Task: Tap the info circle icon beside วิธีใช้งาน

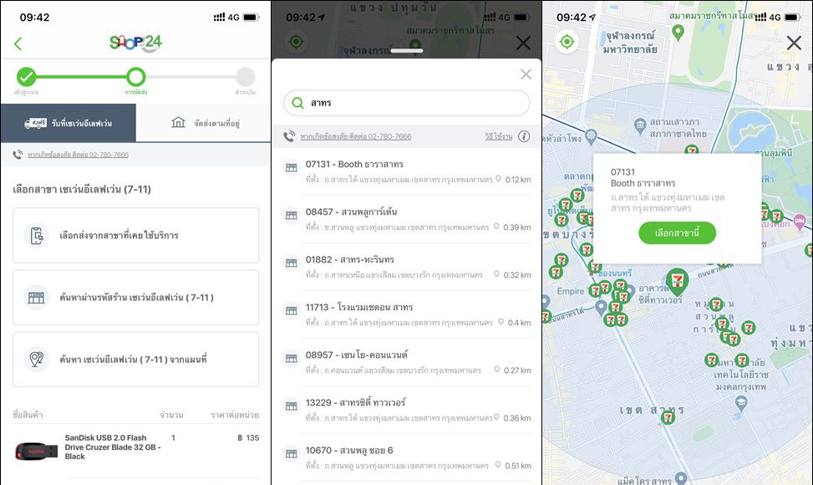Action: click(x=524, y=136)
